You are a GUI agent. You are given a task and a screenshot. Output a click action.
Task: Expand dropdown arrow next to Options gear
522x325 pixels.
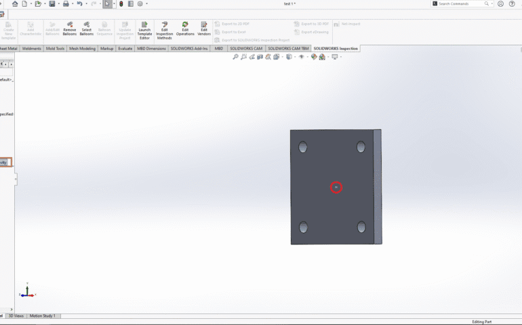tap(147, 3)
